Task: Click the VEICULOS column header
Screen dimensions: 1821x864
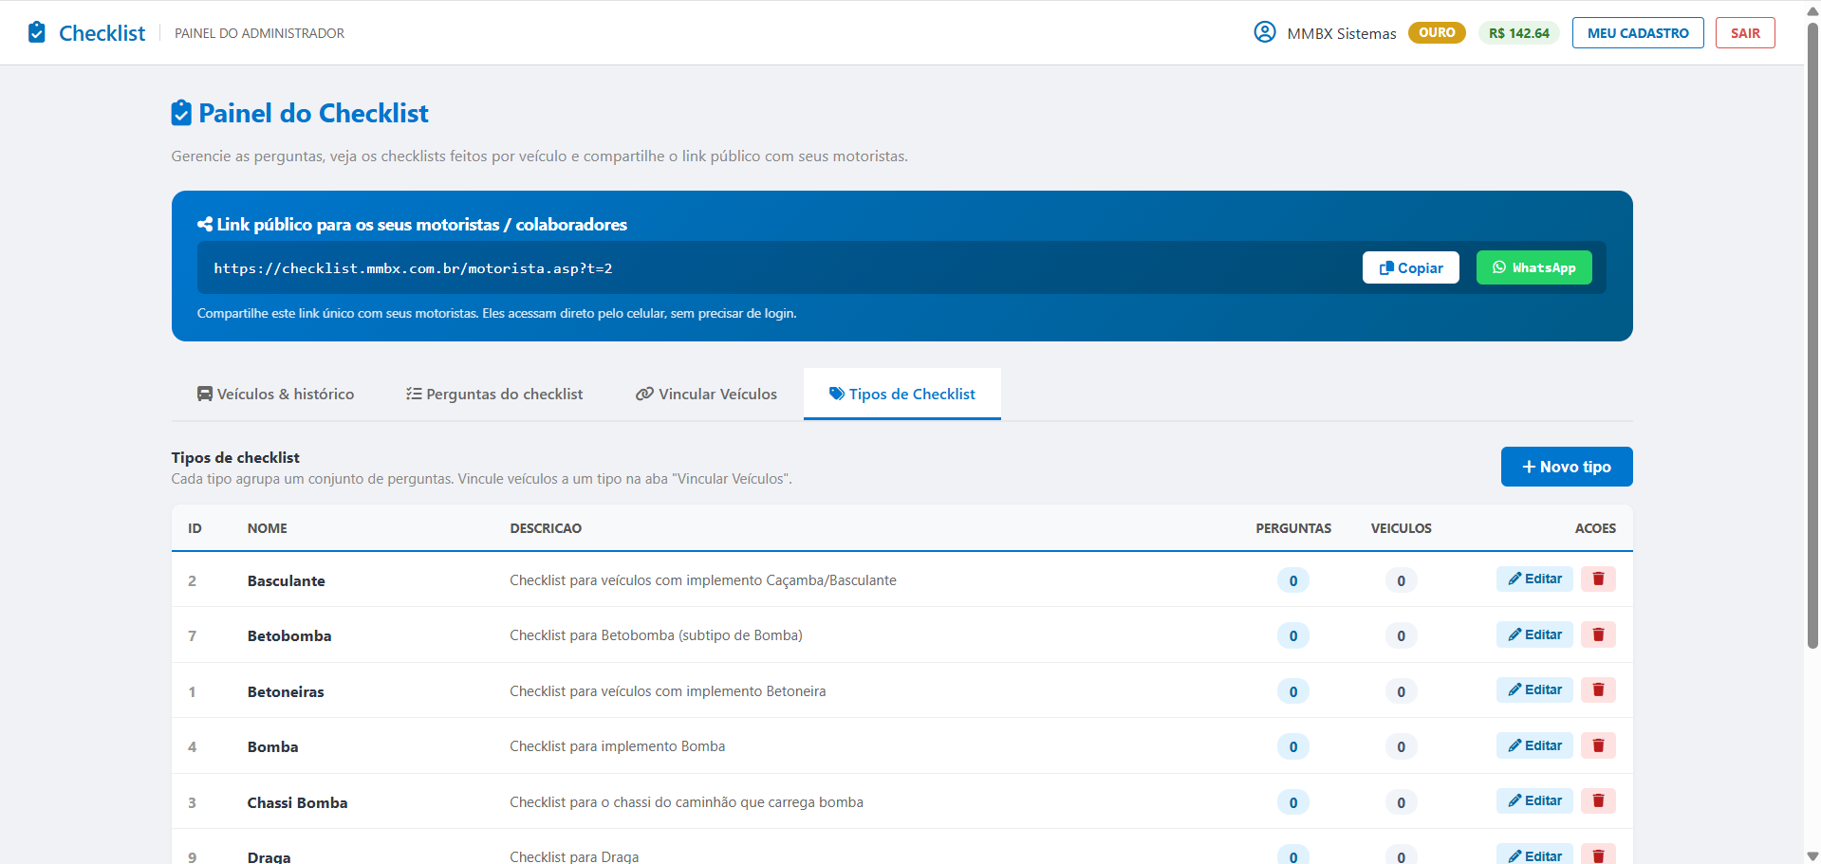Action: point(1401,528)
